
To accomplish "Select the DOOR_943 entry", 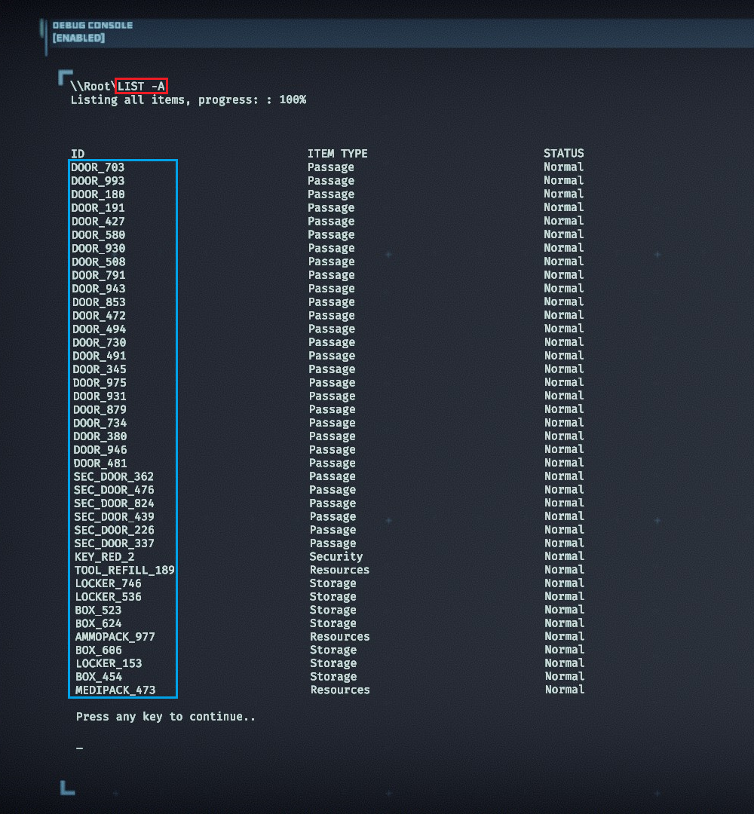I will pyautogui.click(x=99, y=289).
